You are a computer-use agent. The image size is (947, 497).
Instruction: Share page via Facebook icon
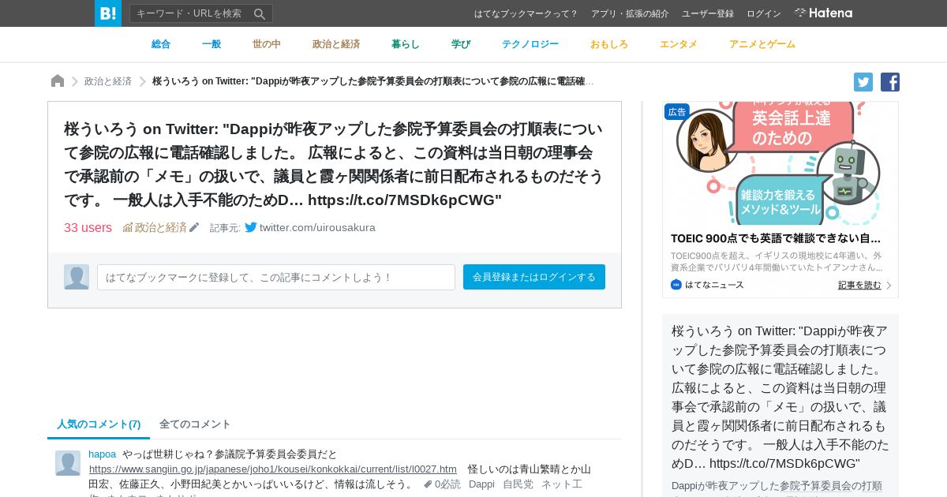890,82
